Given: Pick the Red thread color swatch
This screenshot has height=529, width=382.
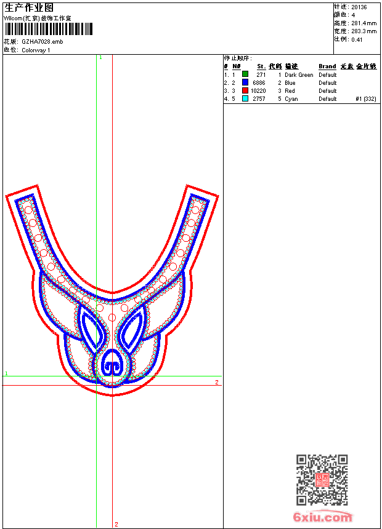Looking at the screenshot, I should 245,90.
